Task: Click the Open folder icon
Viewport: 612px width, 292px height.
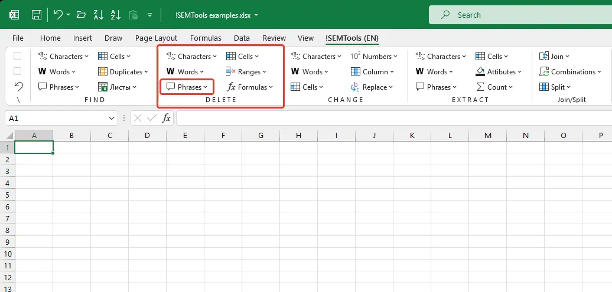Action: [x=81, y=15]
